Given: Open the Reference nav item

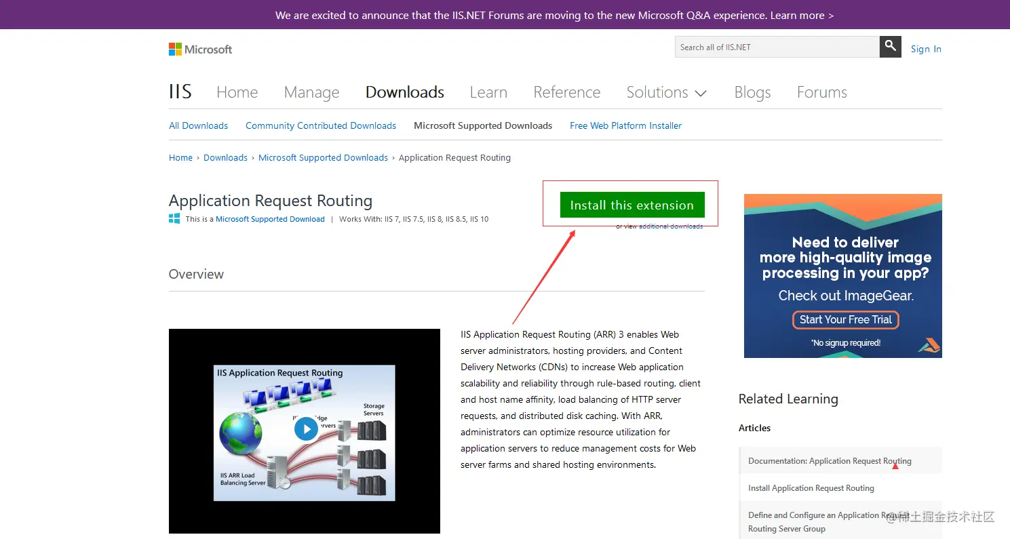Looking at the screenshot, I should 567,92.
